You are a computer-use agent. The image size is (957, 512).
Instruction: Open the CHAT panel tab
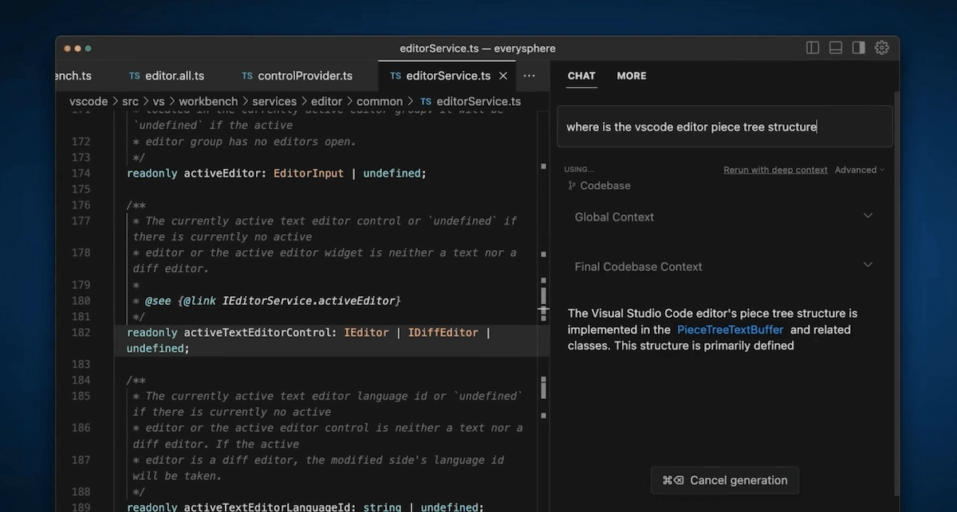(581, 76)
